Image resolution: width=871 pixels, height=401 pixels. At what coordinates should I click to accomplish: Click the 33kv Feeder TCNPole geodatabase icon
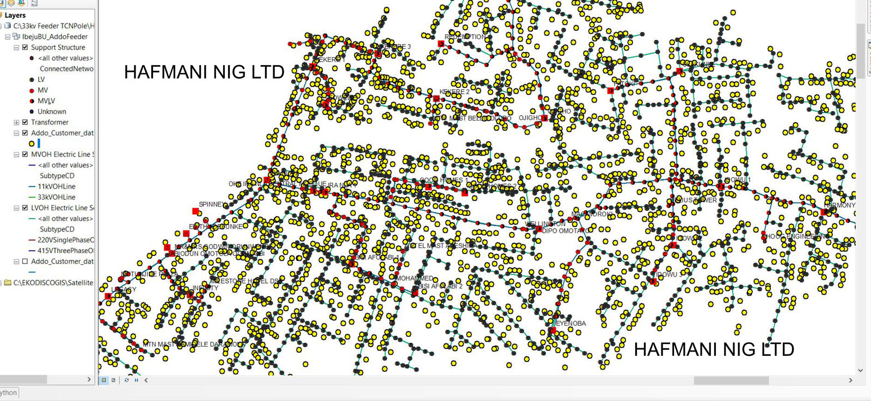pyautogui.click(x=8, y=26)
